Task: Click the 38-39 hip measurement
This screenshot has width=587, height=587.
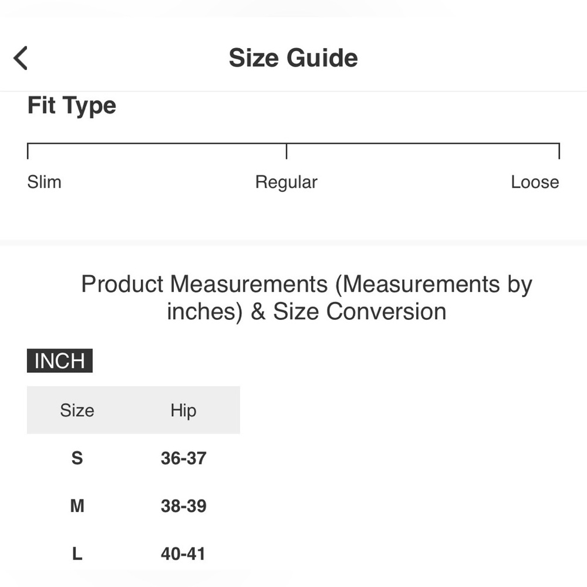Action: pos(183,506)
